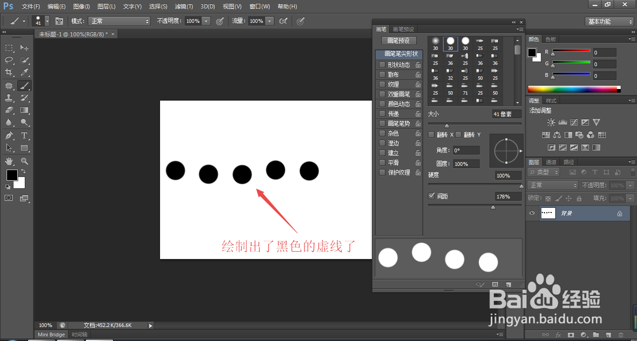Switch to the 色板 tab

coord(551,40)
